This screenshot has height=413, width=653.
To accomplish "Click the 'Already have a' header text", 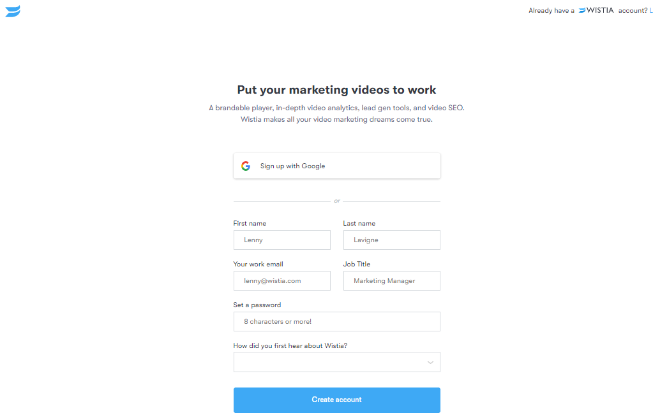I will (552, 10).
